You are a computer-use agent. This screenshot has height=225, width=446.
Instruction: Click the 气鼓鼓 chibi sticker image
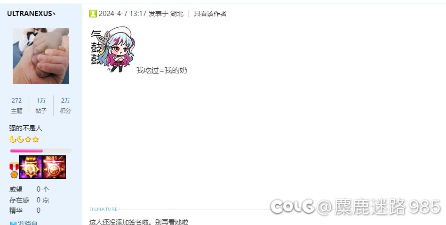pos(113,50)
